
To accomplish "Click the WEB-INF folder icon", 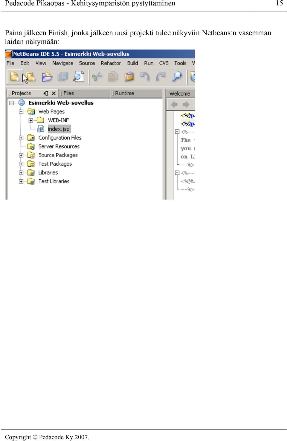I will 40,120.
